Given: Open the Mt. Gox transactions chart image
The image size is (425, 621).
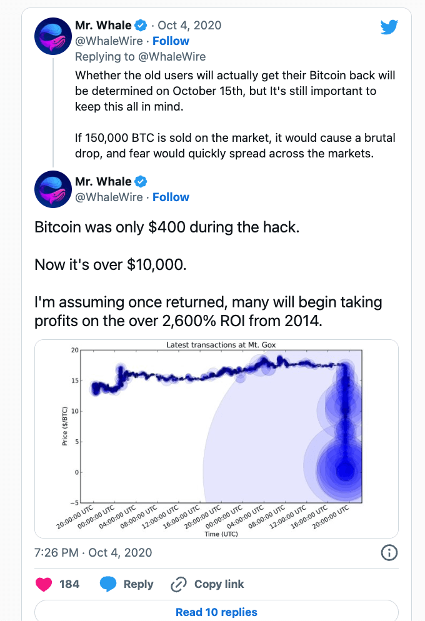Looking at the screenshot, I should click(x=216, y=438).
